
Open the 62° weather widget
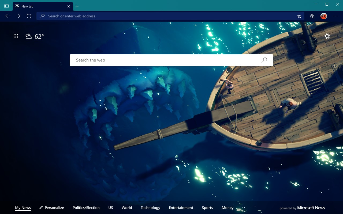pos(35,36)
